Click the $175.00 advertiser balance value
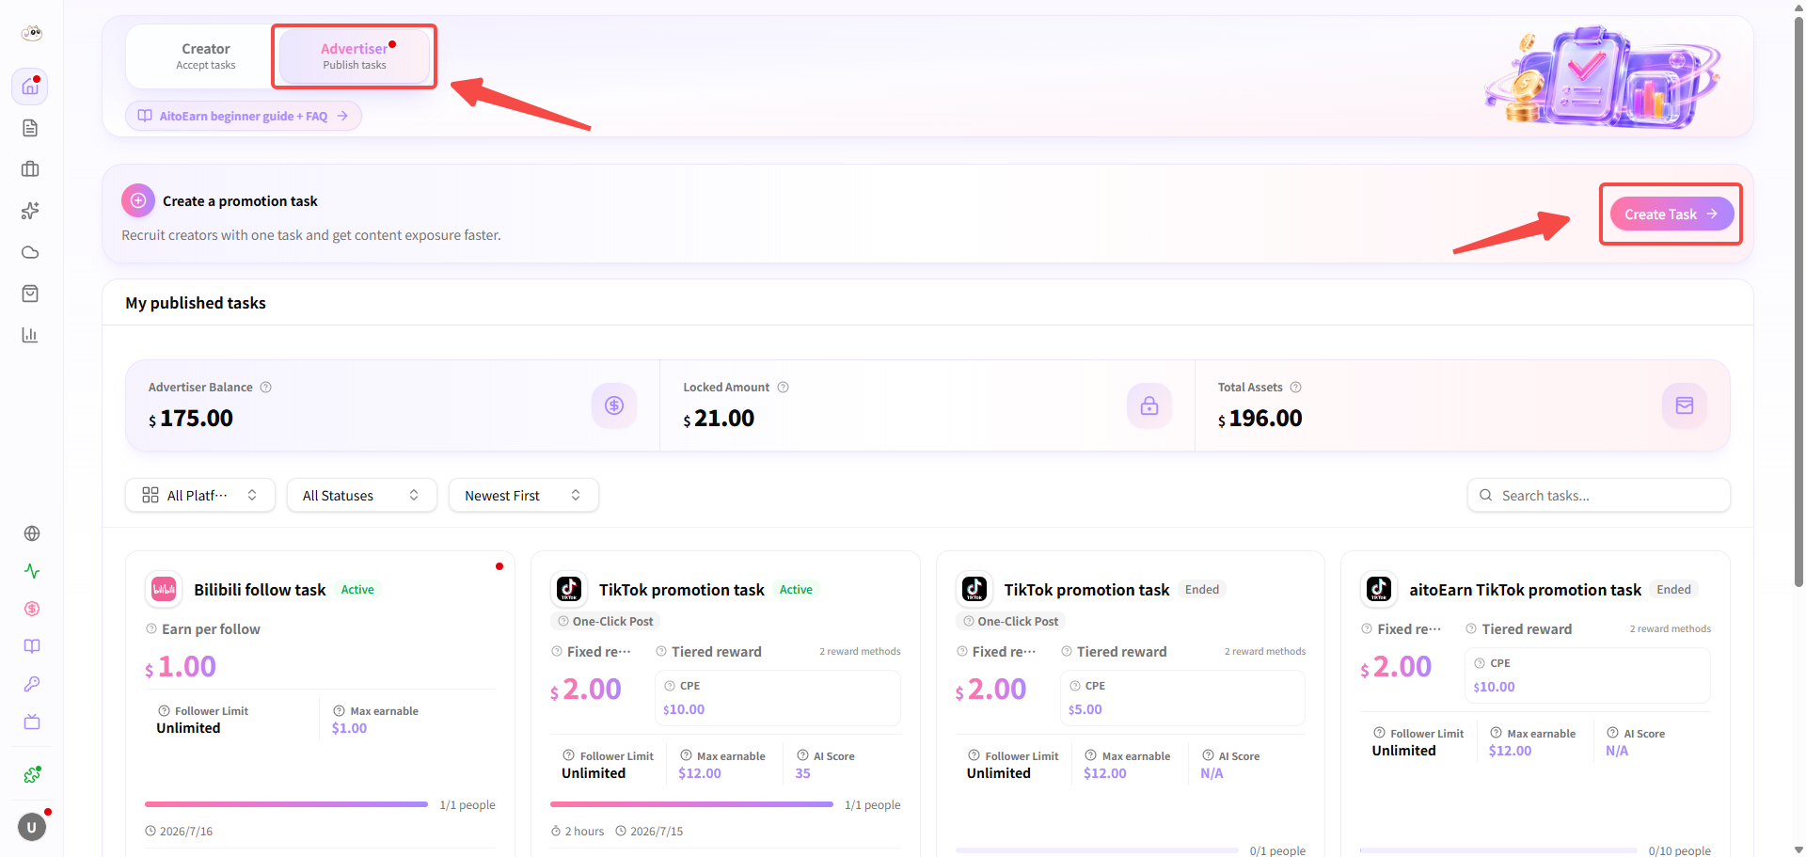Image resolution: width=1806 pixels, height=857 pixels. [191, 419]
